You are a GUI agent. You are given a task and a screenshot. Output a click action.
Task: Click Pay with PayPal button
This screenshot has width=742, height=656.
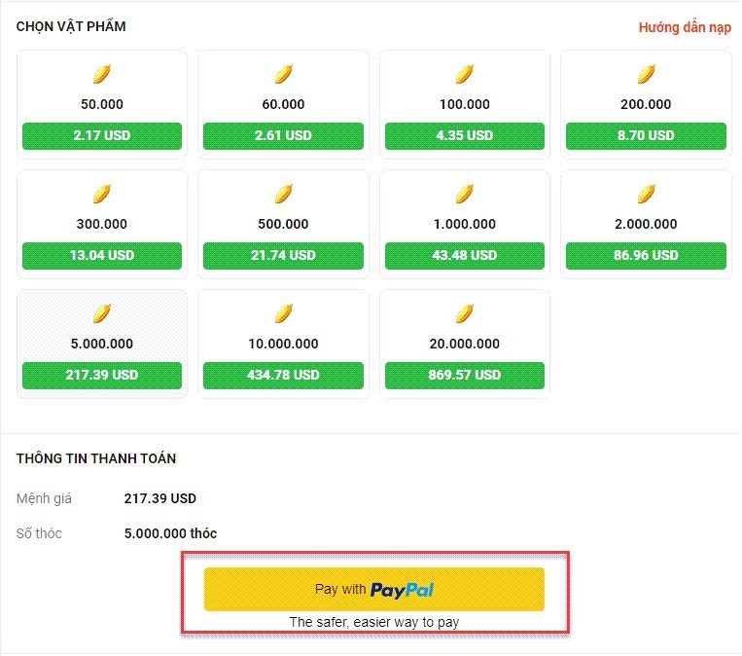[374, 589]
